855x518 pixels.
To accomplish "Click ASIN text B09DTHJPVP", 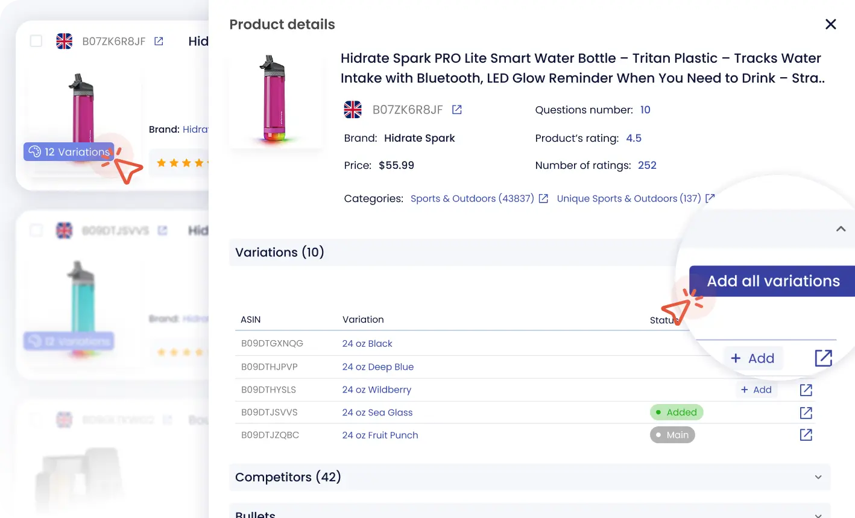I will coord(269,367).
